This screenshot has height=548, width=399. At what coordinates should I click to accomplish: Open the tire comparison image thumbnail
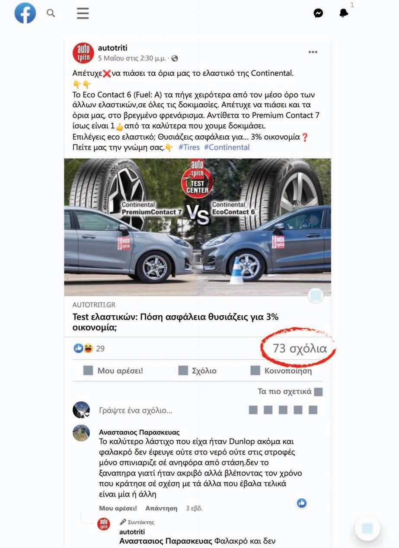[x=198, y=227]
